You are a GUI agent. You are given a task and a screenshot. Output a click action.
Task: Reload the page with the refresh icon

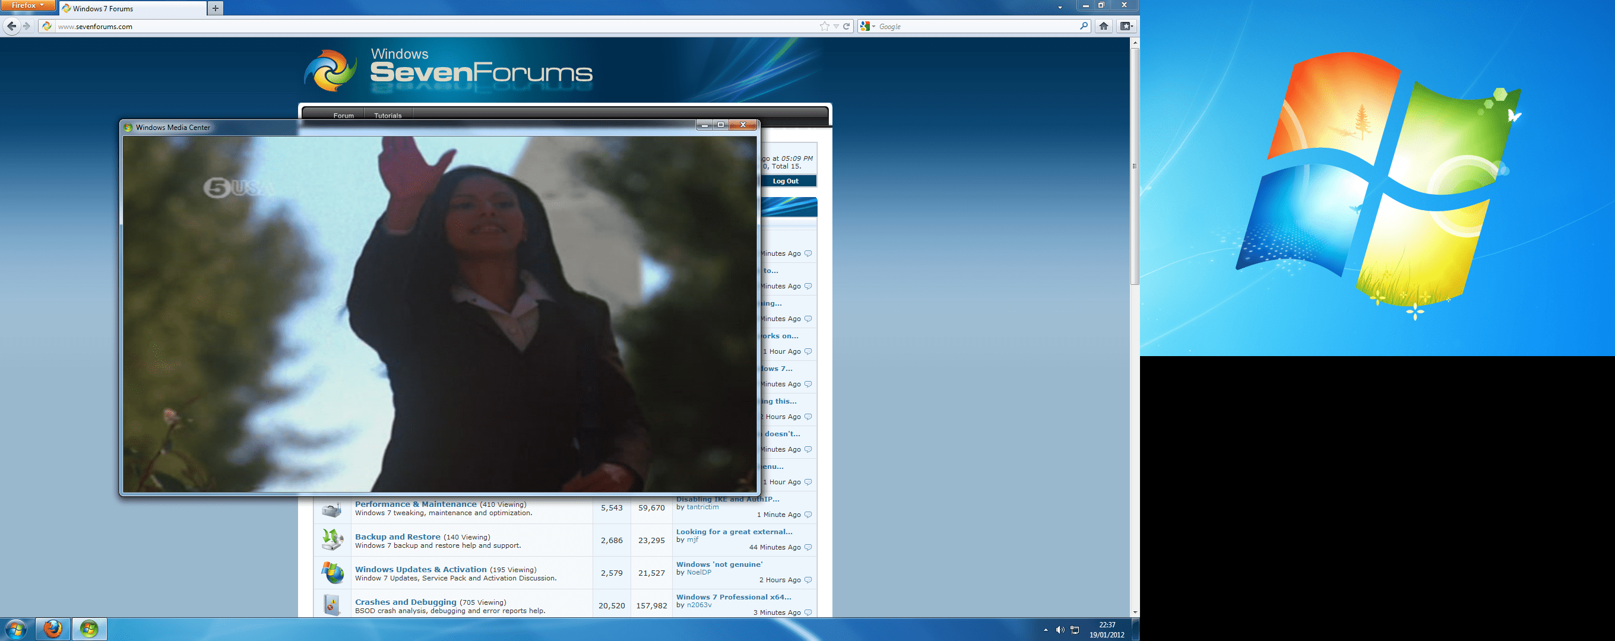coord(846,26)
